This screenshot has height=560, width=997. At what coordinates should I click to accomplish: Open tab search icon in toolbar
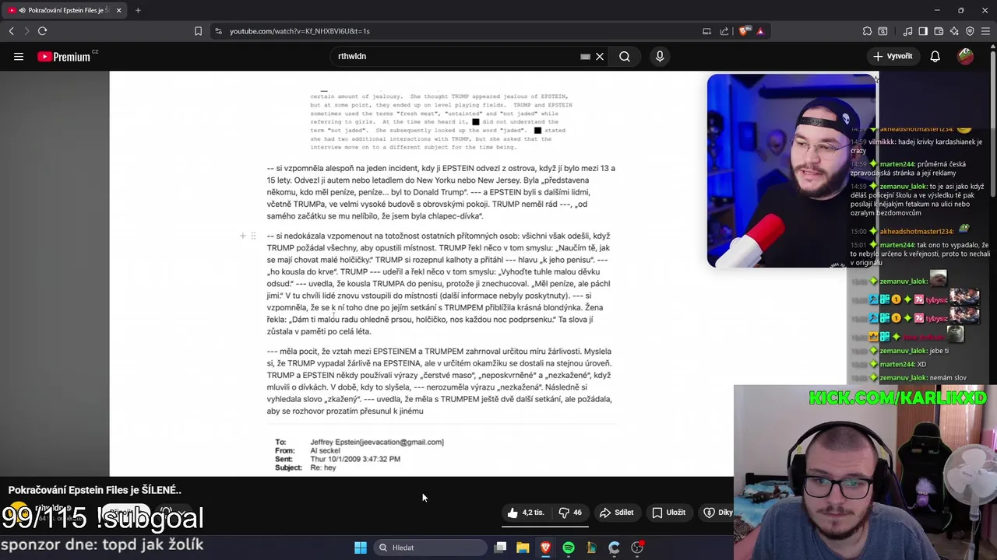tap(883, 31)
